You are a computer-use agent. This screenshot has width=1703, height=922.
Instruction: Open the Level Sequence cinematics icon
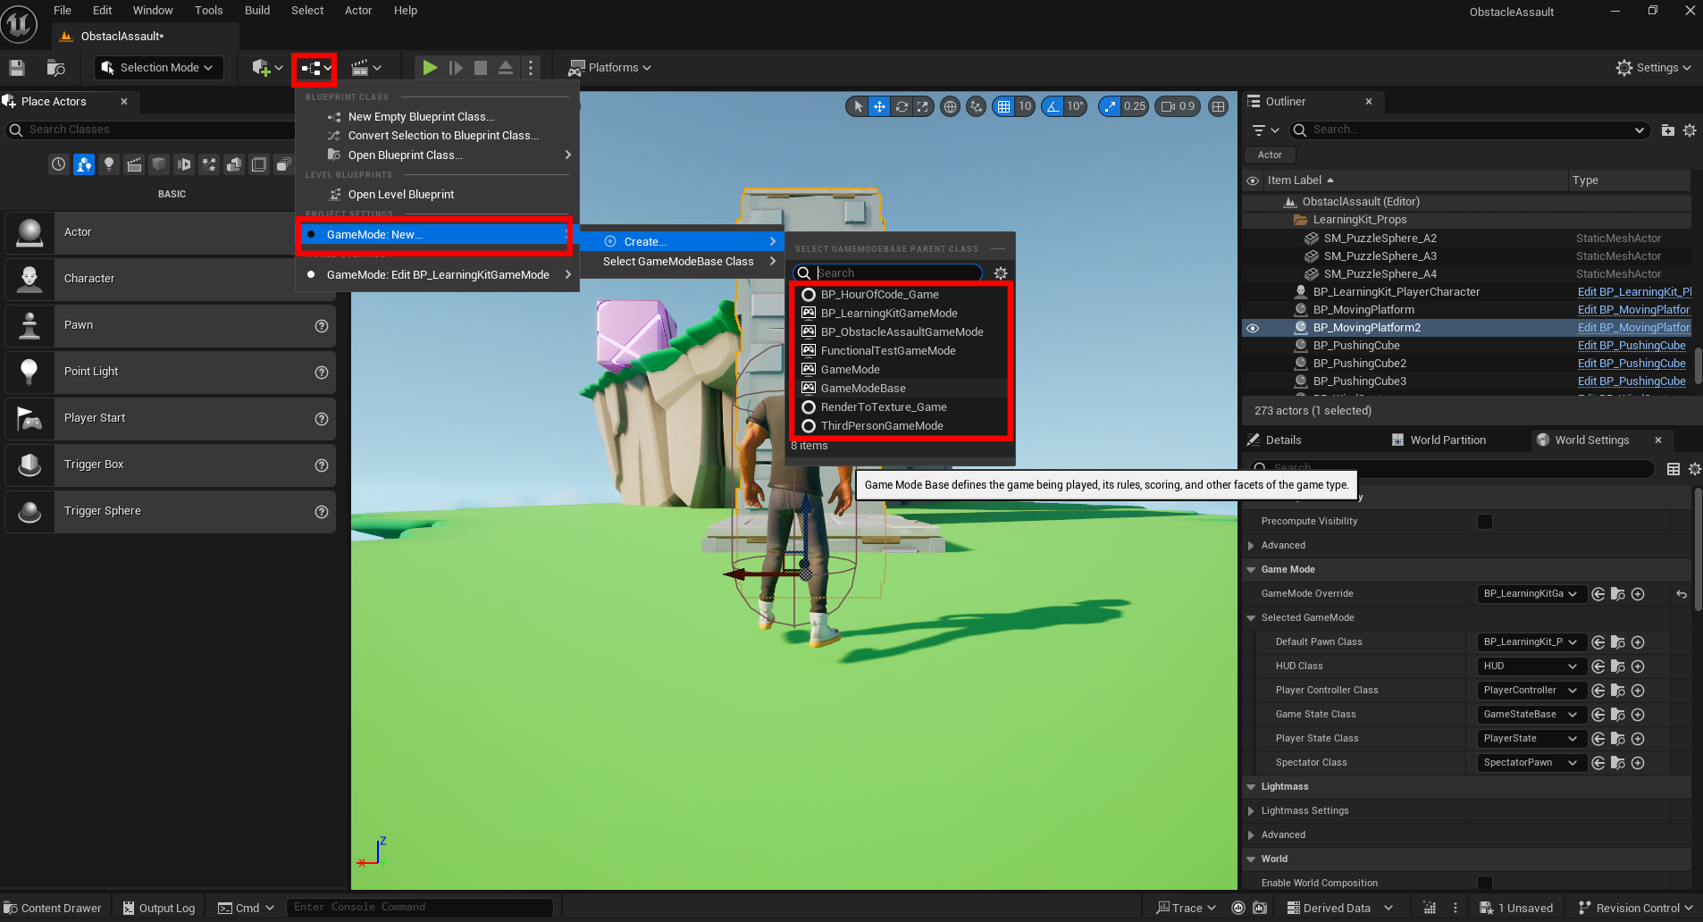pyautogui.click(x=365, y=68)
